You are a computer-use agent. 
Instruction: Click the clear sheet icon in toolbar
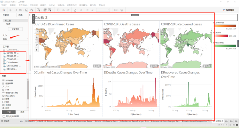coord(49,10)
